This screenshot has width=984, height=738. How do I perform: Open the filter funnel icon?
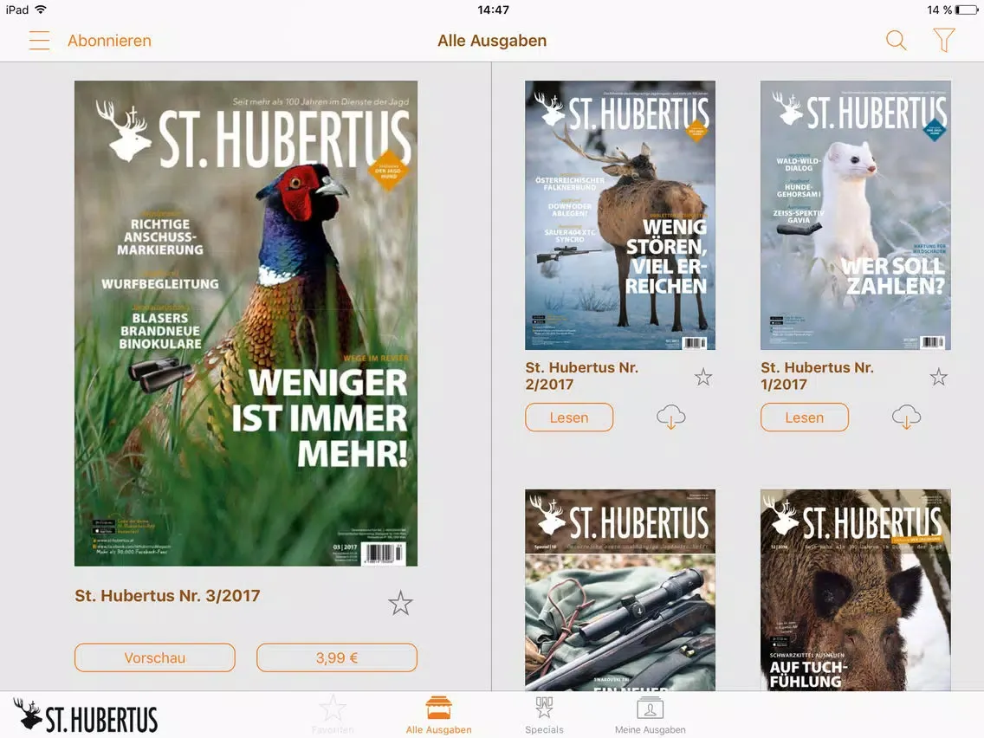[944, 40]
